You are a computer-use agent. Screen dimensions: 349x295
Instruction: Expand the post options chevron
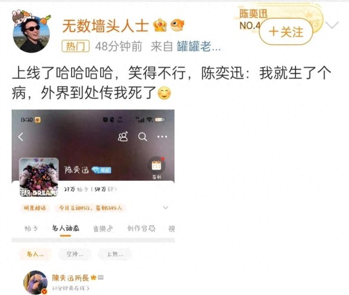pyautogui.click(x=332, y=24)
